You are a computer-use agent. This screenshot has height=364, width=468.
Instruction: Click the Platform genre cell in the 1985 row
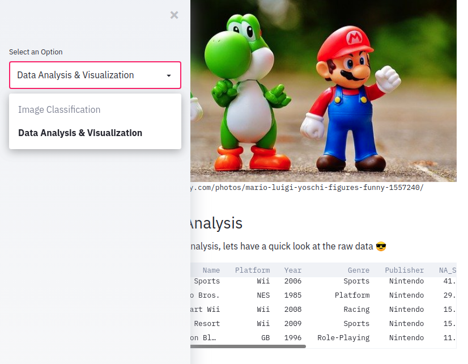tap(352, 295)
